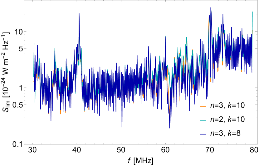Click the bottom-left corner of the plot frame

[x=24, y=144]
